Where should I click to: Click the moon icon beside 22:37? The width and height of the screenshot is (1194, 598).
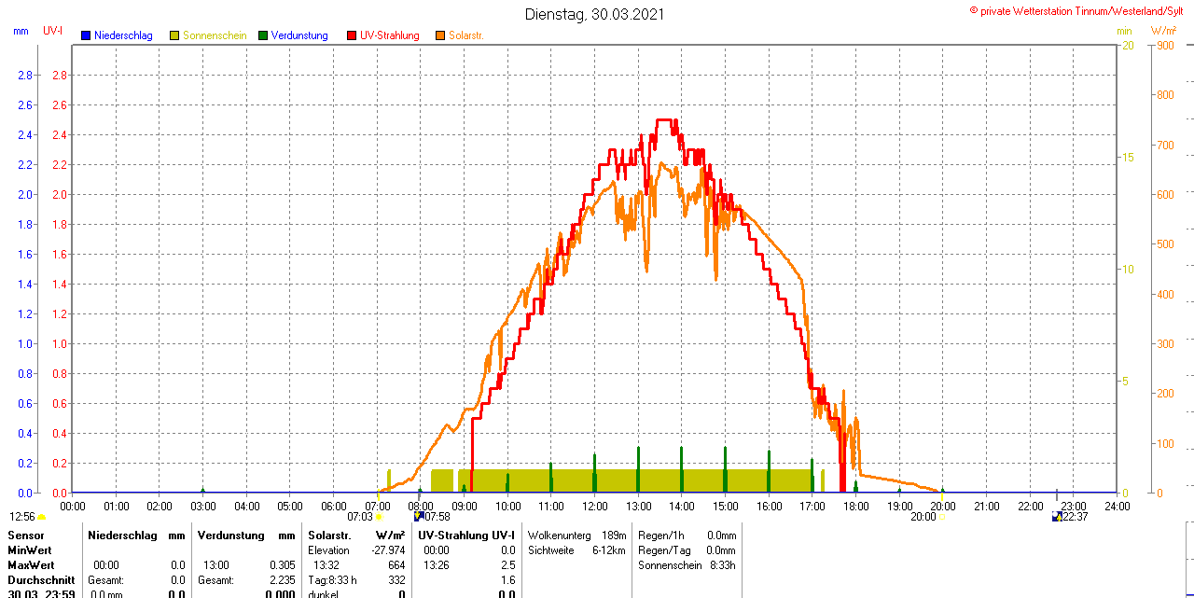(x=1056, y=516)
